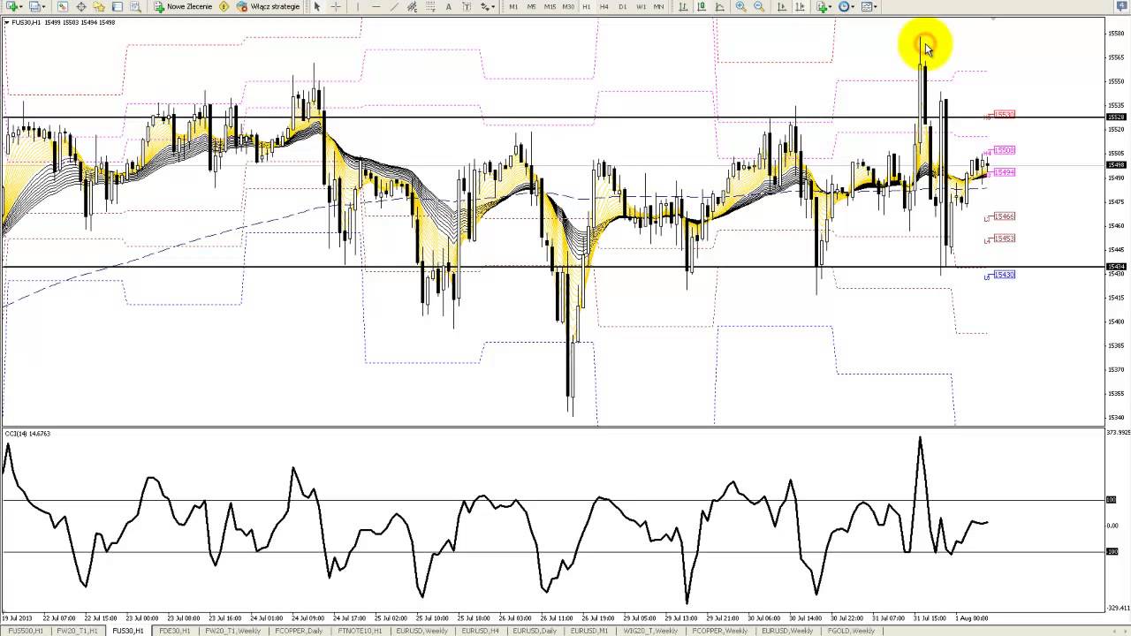Select candlestick chart display icon
This screenshot has width=1131, height=636.
point(702,6)
